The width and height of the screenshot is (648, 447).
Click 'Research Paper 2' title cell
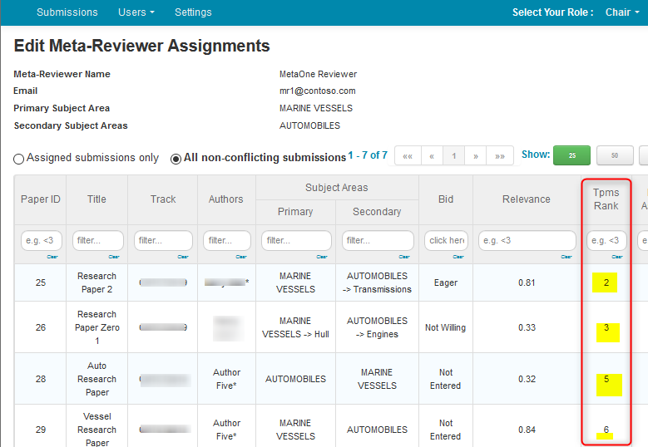(96, 282)
